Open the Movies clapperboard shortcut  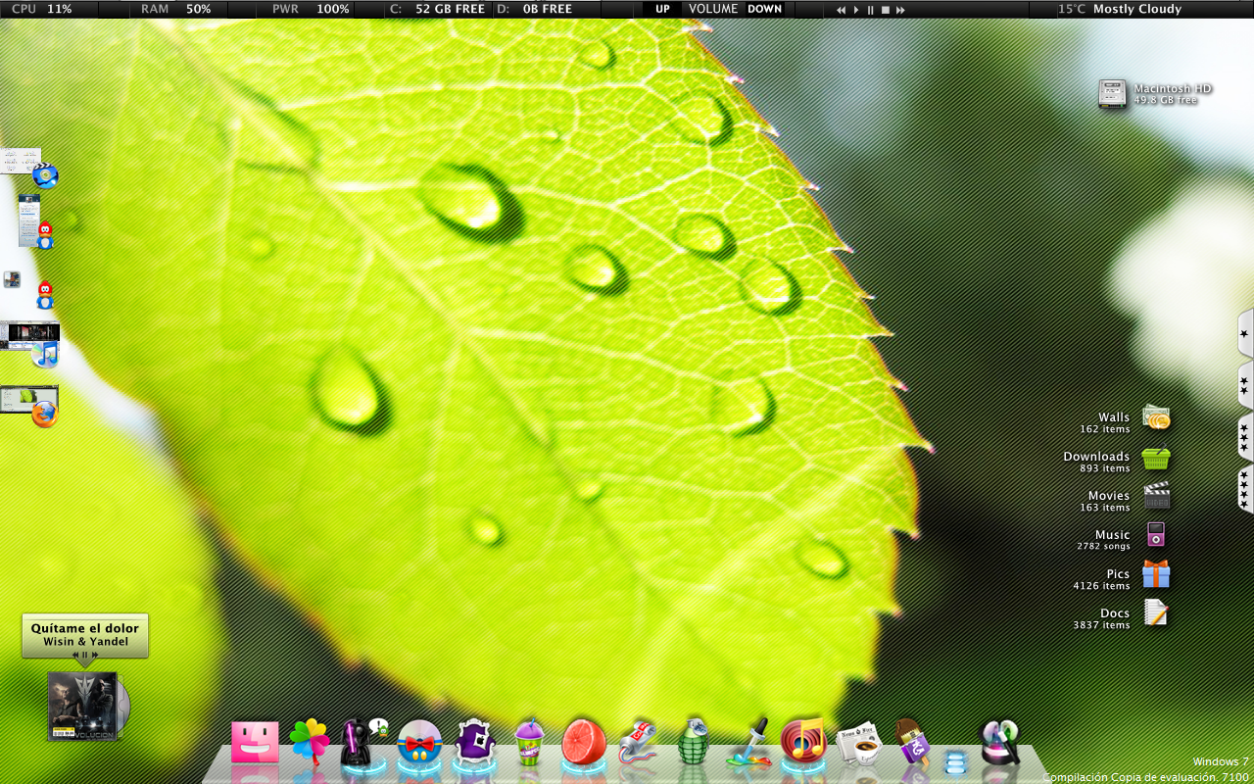(x=1157, y=496)
